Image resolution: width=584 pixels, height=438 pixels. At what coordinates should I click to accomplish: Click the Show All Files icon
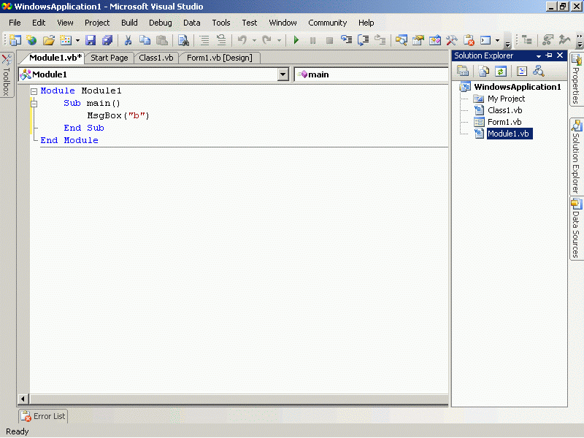click(483, 71)
